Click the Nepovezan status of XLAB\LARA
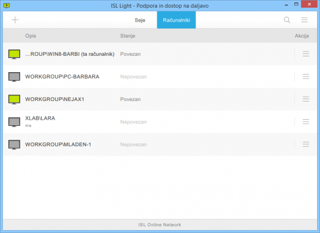This screenshot has width=320, height=233. pyautogui.click(x=133, y=122)
